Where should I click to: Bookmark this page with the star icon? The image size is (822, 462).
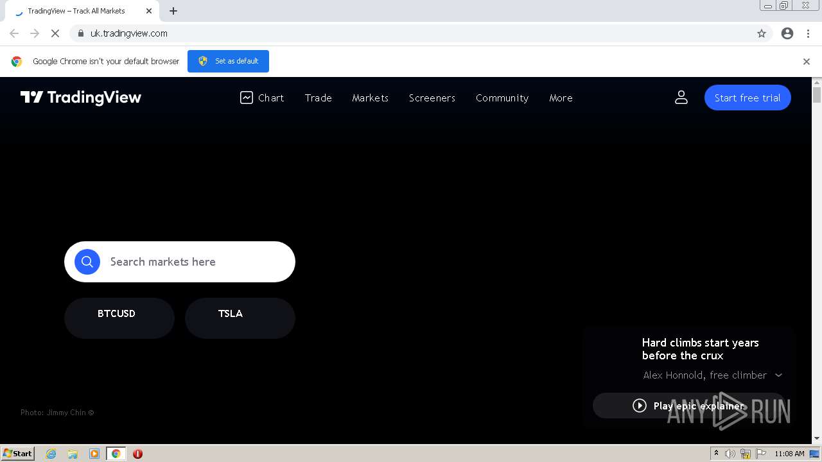(x=762, y=33)
